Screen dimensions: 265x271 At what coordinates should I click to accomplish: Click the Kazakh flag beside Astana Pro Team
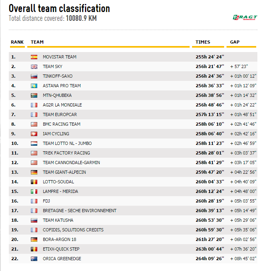click(x=34, y=86)
